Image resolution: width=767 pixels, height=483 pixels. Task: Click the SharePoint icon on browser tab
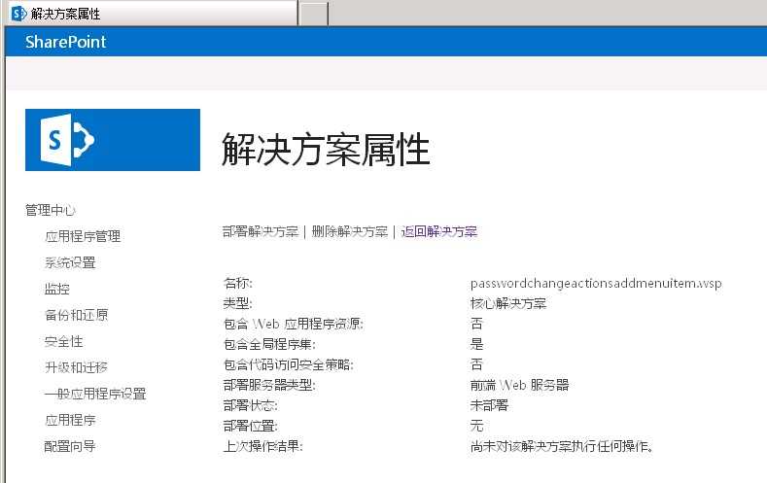18,14
